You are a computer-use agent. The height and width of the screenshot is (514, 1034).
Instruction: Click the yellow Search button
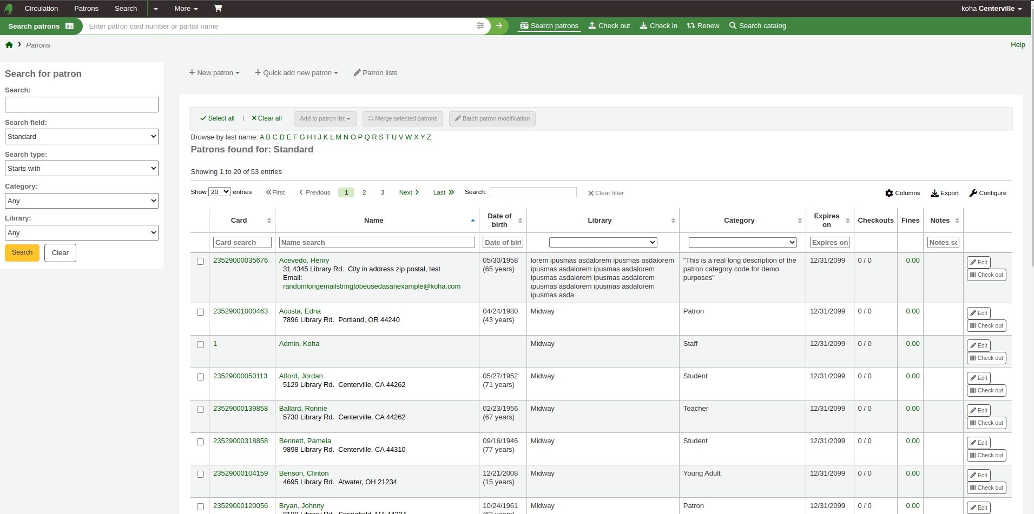pyautogui.click(x=22, y=252)
